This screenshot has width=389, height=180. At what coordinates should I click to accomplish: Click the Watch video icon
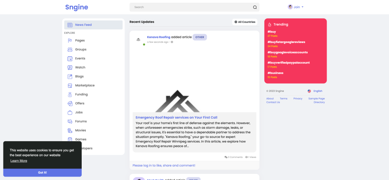tap(70, 68)
